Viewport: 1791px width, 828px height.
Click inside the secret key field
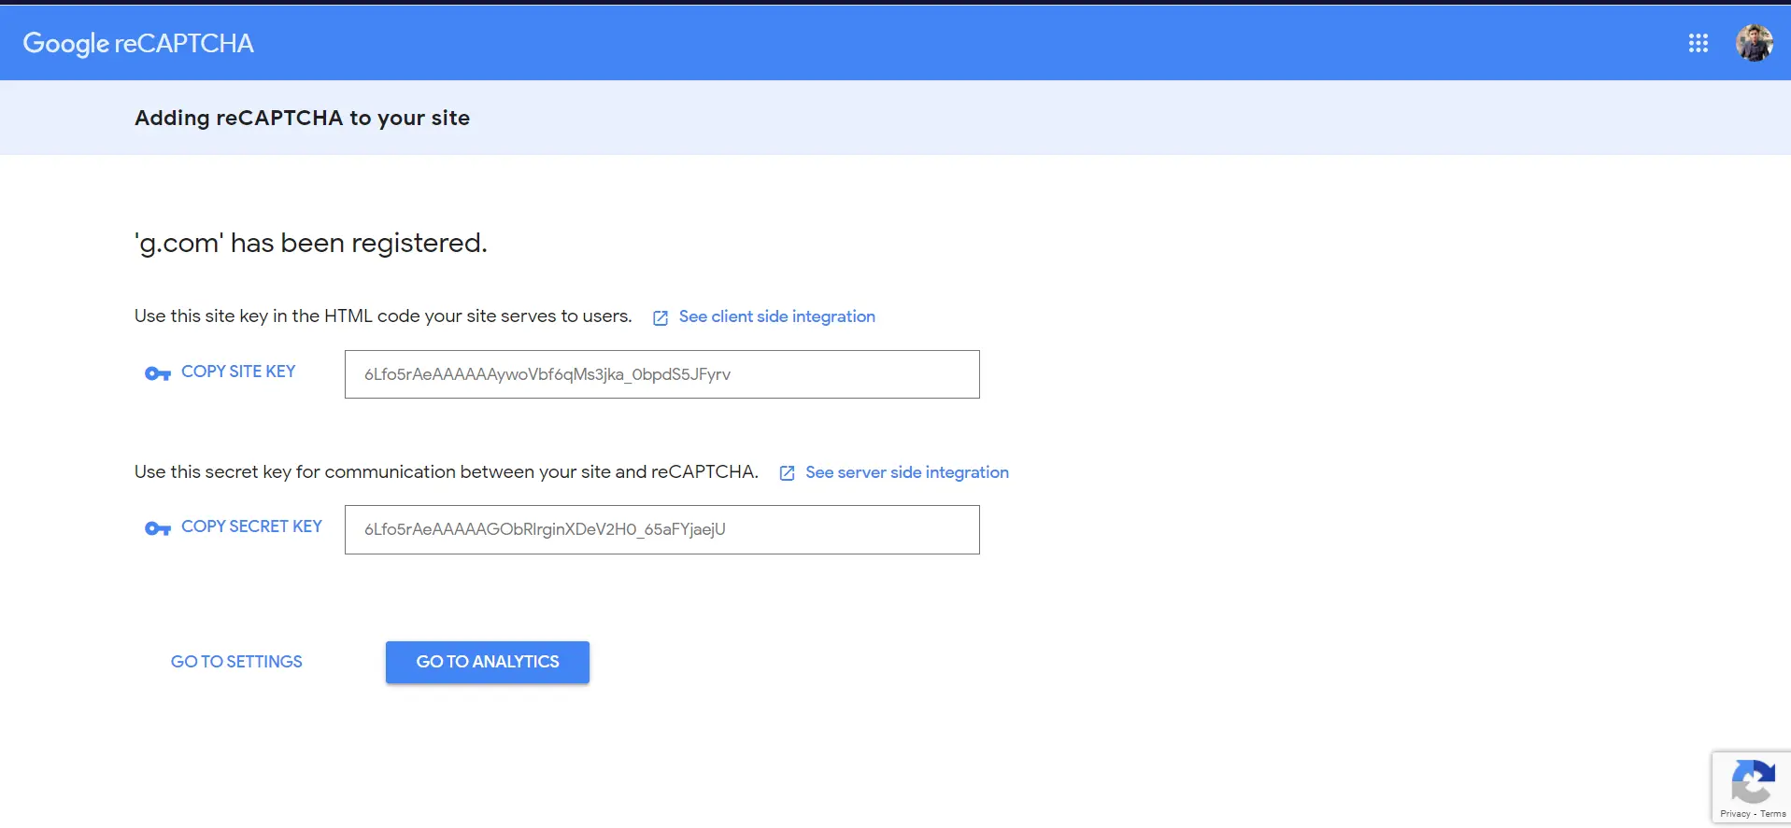pyautogui.click(x=662, y=529)
